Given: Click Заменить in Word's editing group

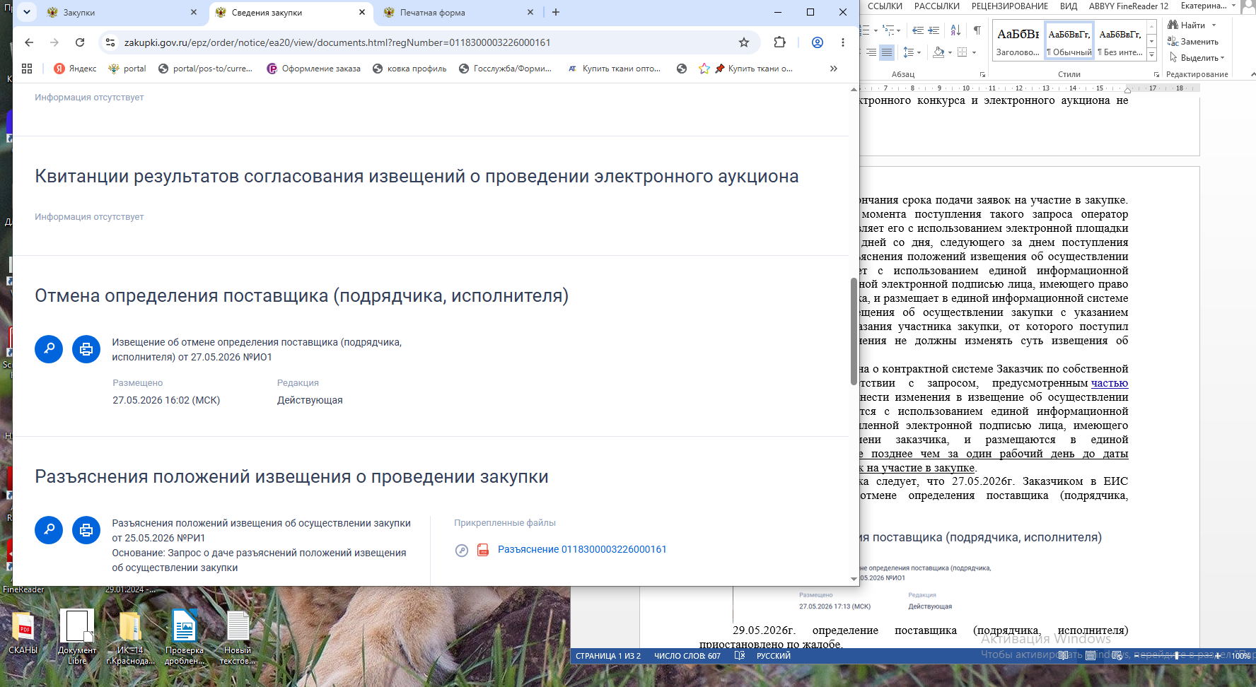Looking at the screenshot, I should pos(1193,42).
